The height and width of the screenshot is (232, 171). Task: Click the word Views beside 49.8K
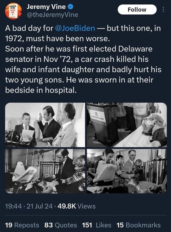click(x=87, y=206)
